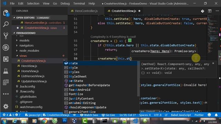Click Watch Sass in the status bar
The image size is (221, 124).
click(x=89, y=115)
